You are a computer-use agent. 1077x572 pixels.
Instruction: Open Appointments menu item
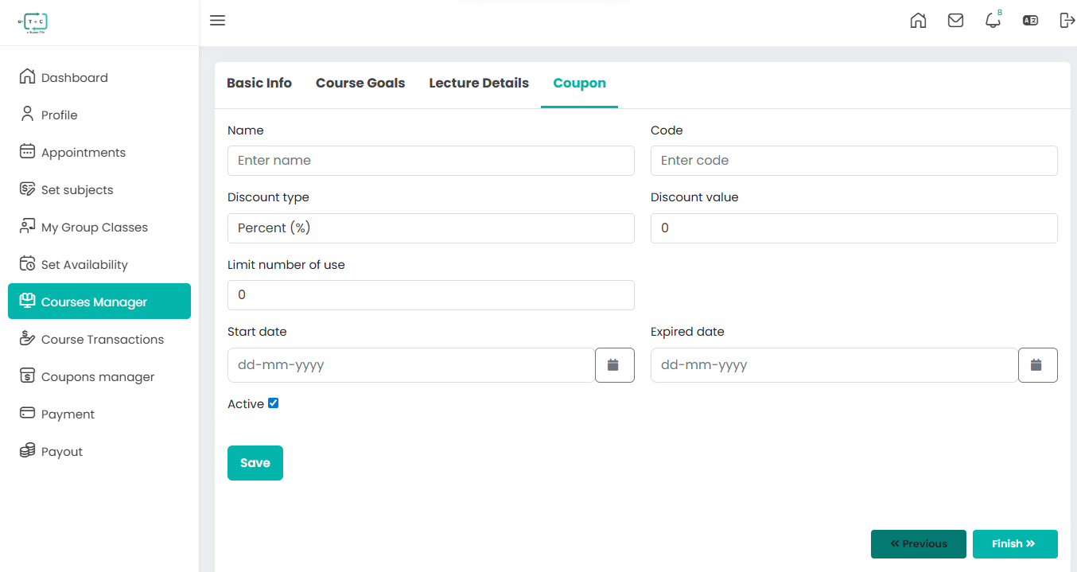[99, 152]
